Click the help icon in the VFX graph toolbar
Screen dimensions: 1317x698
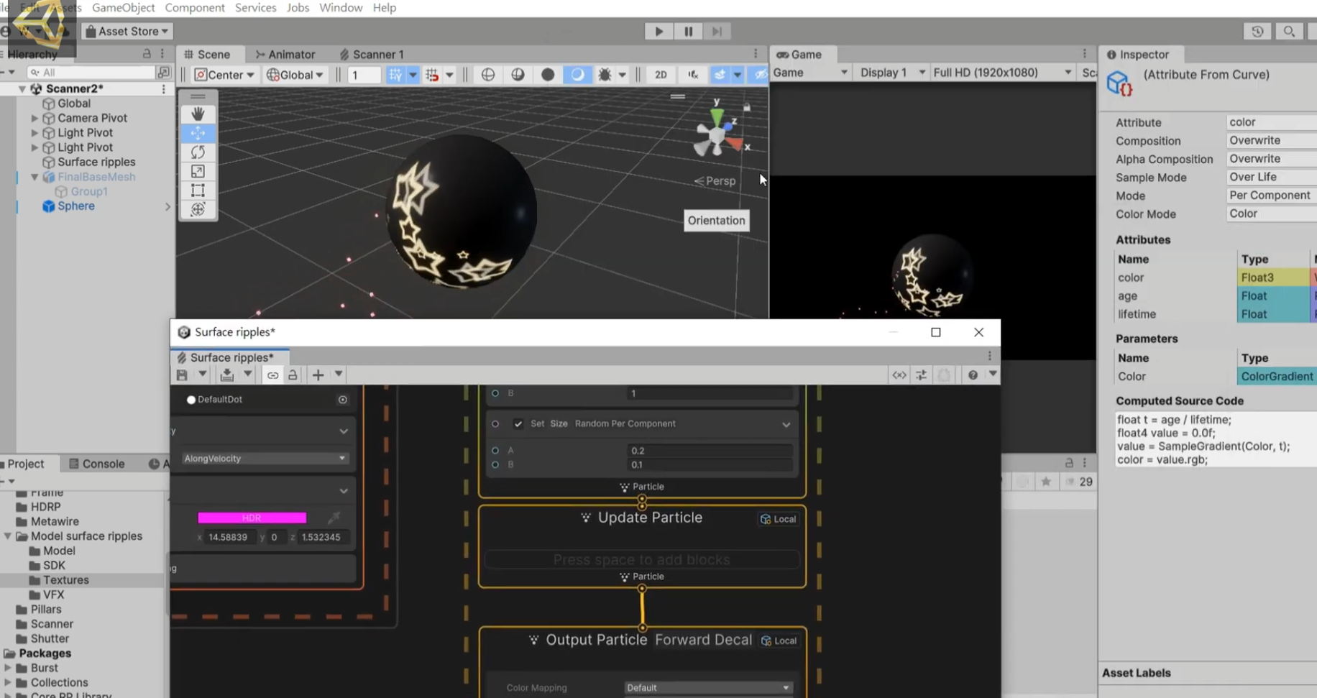pyautogui.click(x=973, y=375)
